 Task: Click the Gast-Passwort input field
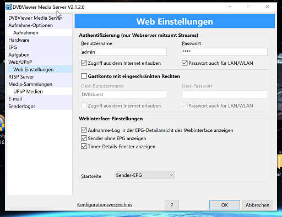[225, 94]
